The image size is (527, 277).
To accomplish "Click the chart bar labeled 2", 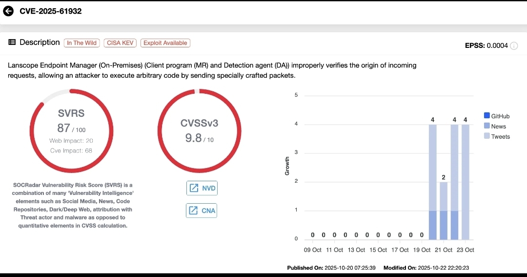I will click(444, 210).
